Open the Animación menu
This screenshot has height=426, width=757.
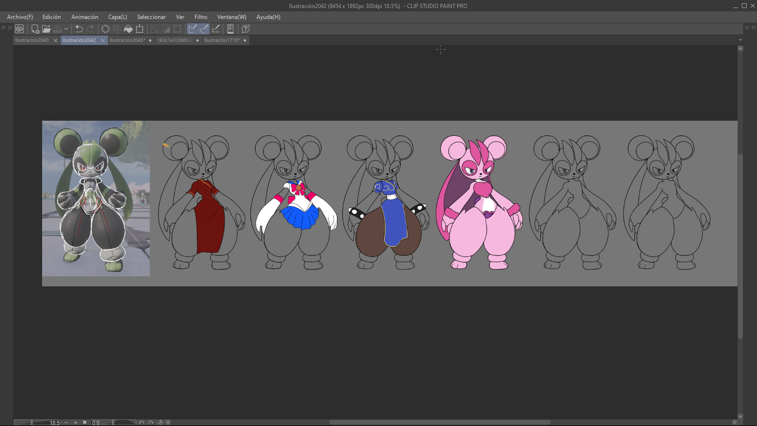85,17
